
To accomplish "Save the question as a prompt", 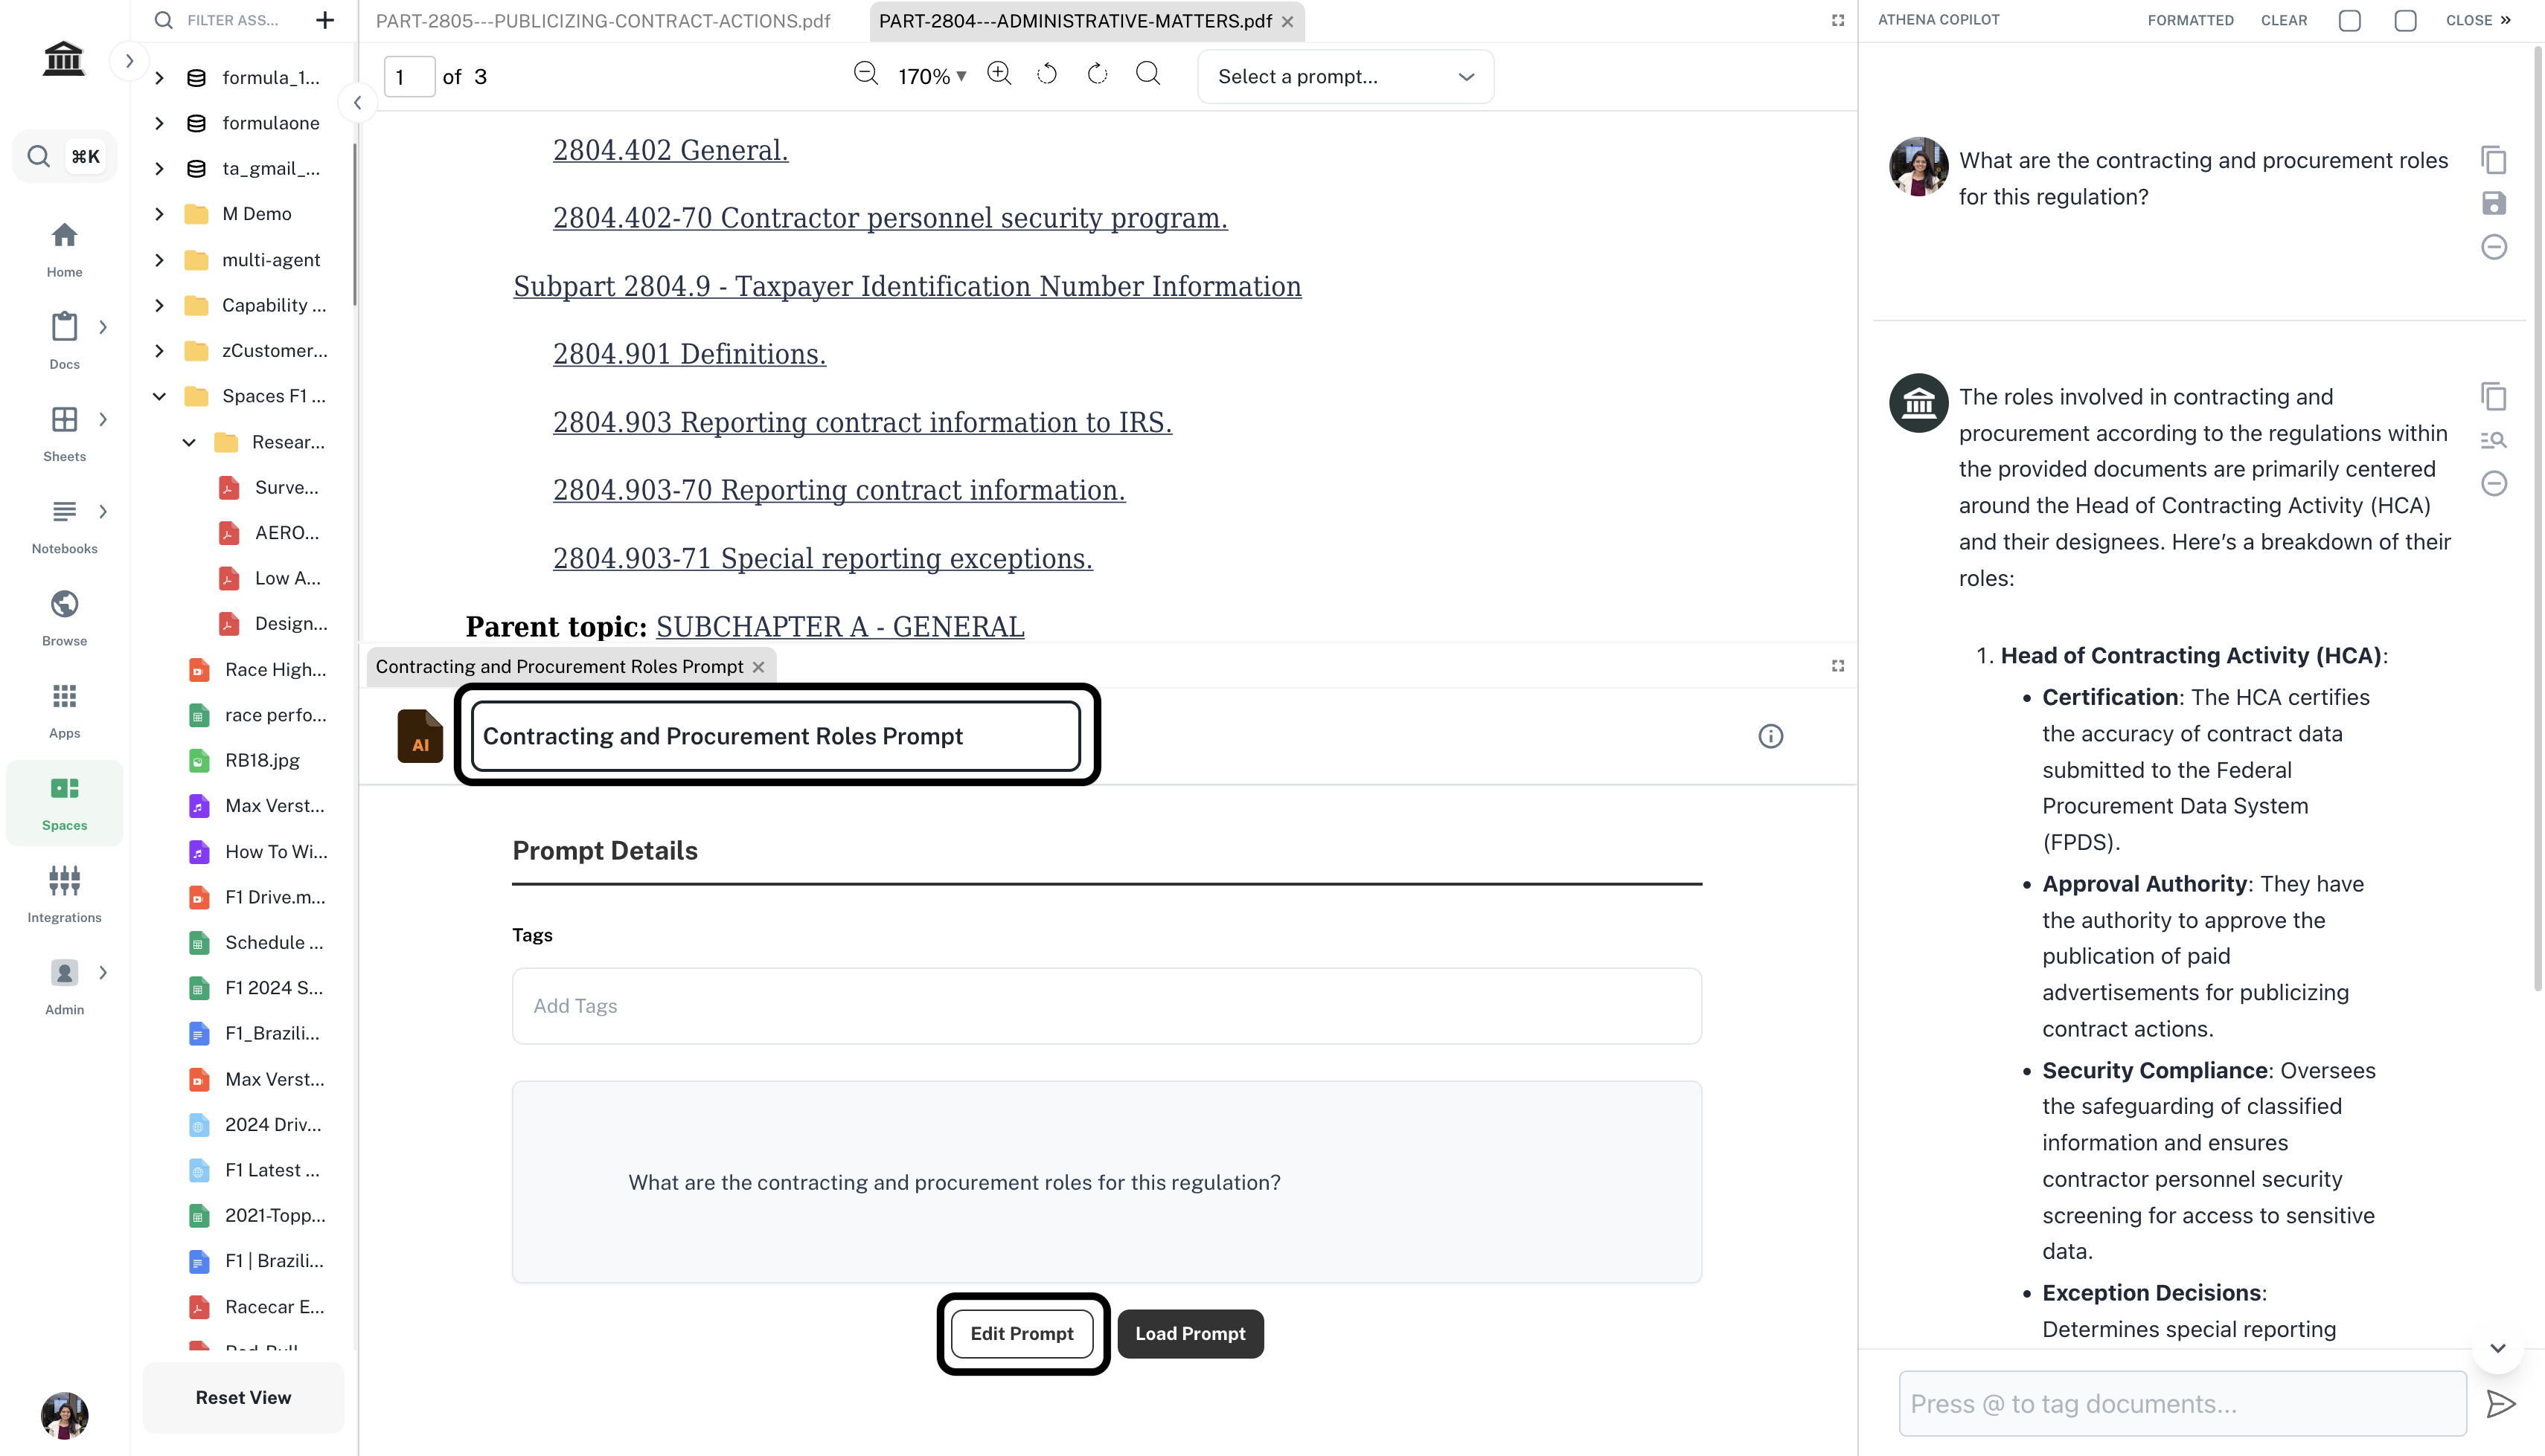I will (x=2493, y=204).
